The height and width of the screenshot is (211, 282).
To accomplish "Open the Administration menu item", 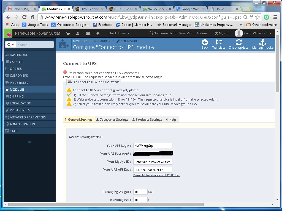I will (29, 124).
